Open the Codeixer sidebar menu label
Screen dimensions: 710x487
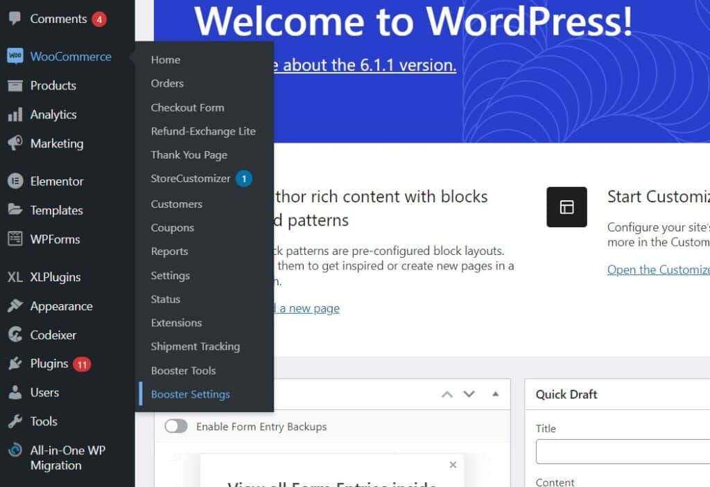53,335
